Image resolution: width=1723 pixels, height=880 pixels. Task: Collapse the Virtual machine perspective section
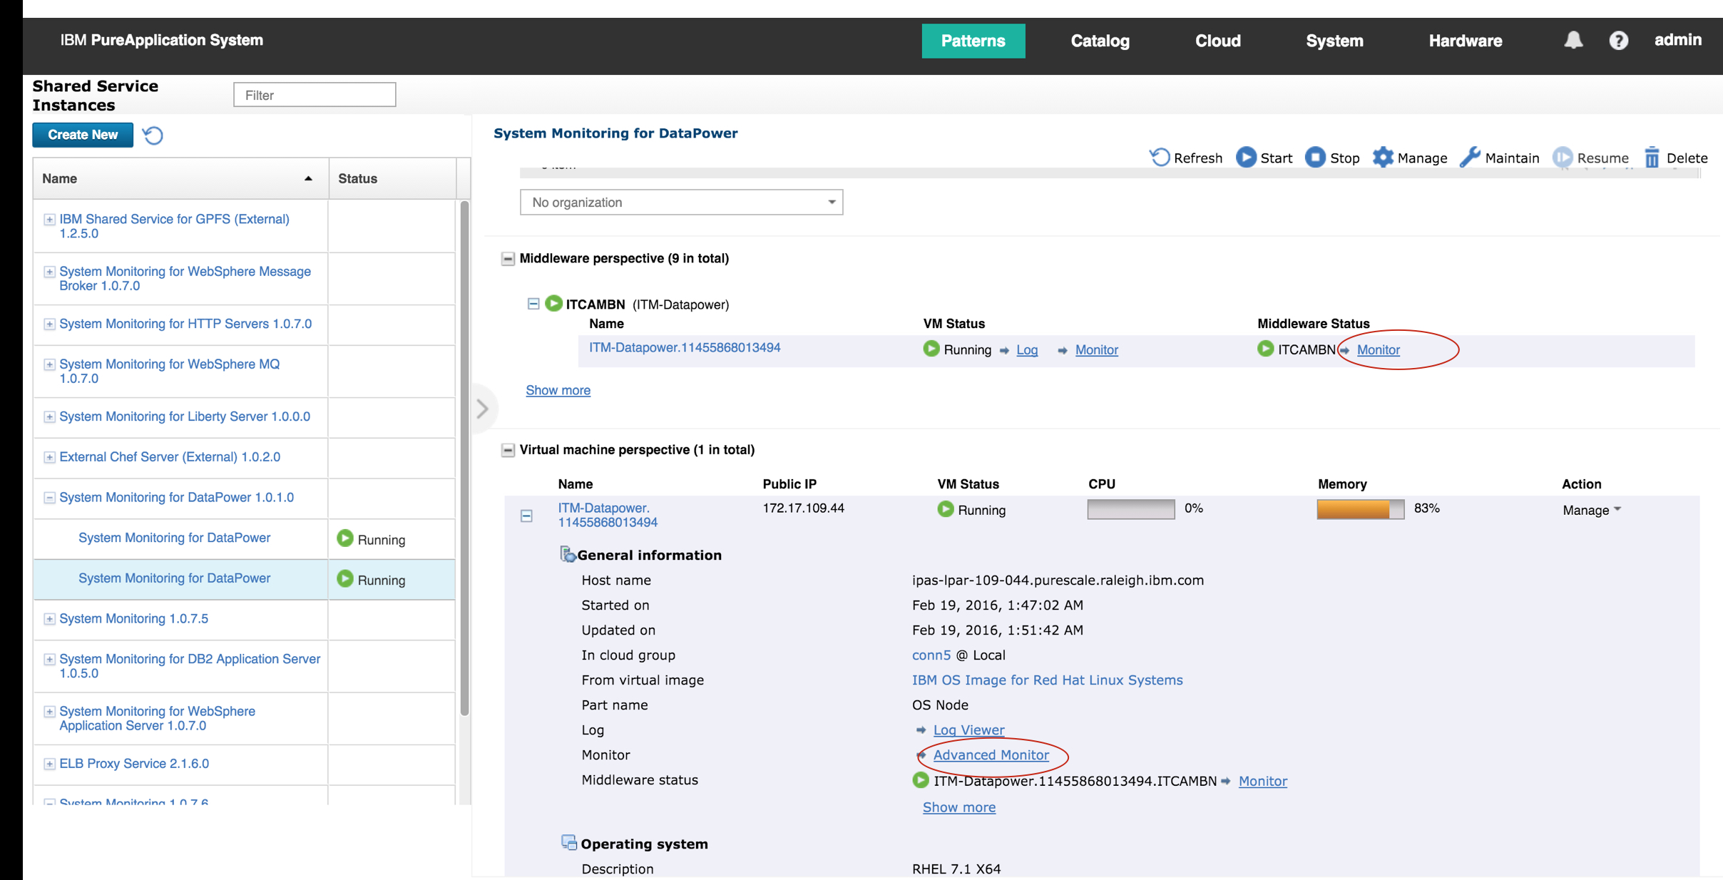(x=508, y=449)
